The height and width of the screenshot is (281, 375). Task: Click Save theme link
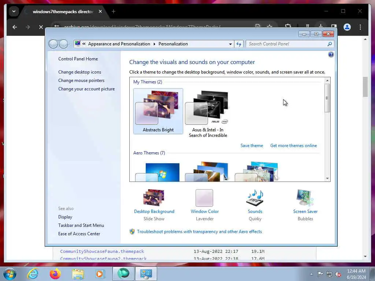pyautogui.click(x=252, y=146)
